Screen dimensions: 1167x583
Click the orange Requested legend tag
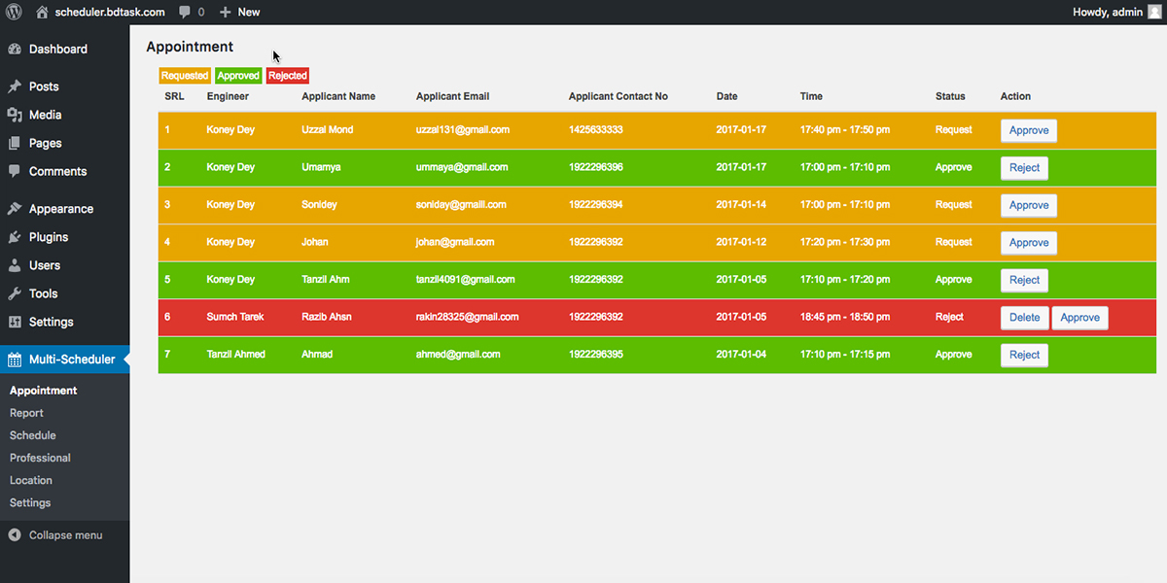point(185,75)
